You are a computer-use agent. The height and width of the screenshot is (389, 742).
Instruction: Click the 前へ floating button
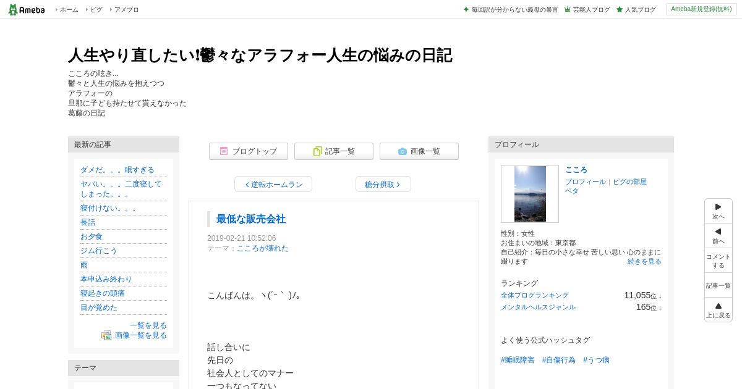719,236
